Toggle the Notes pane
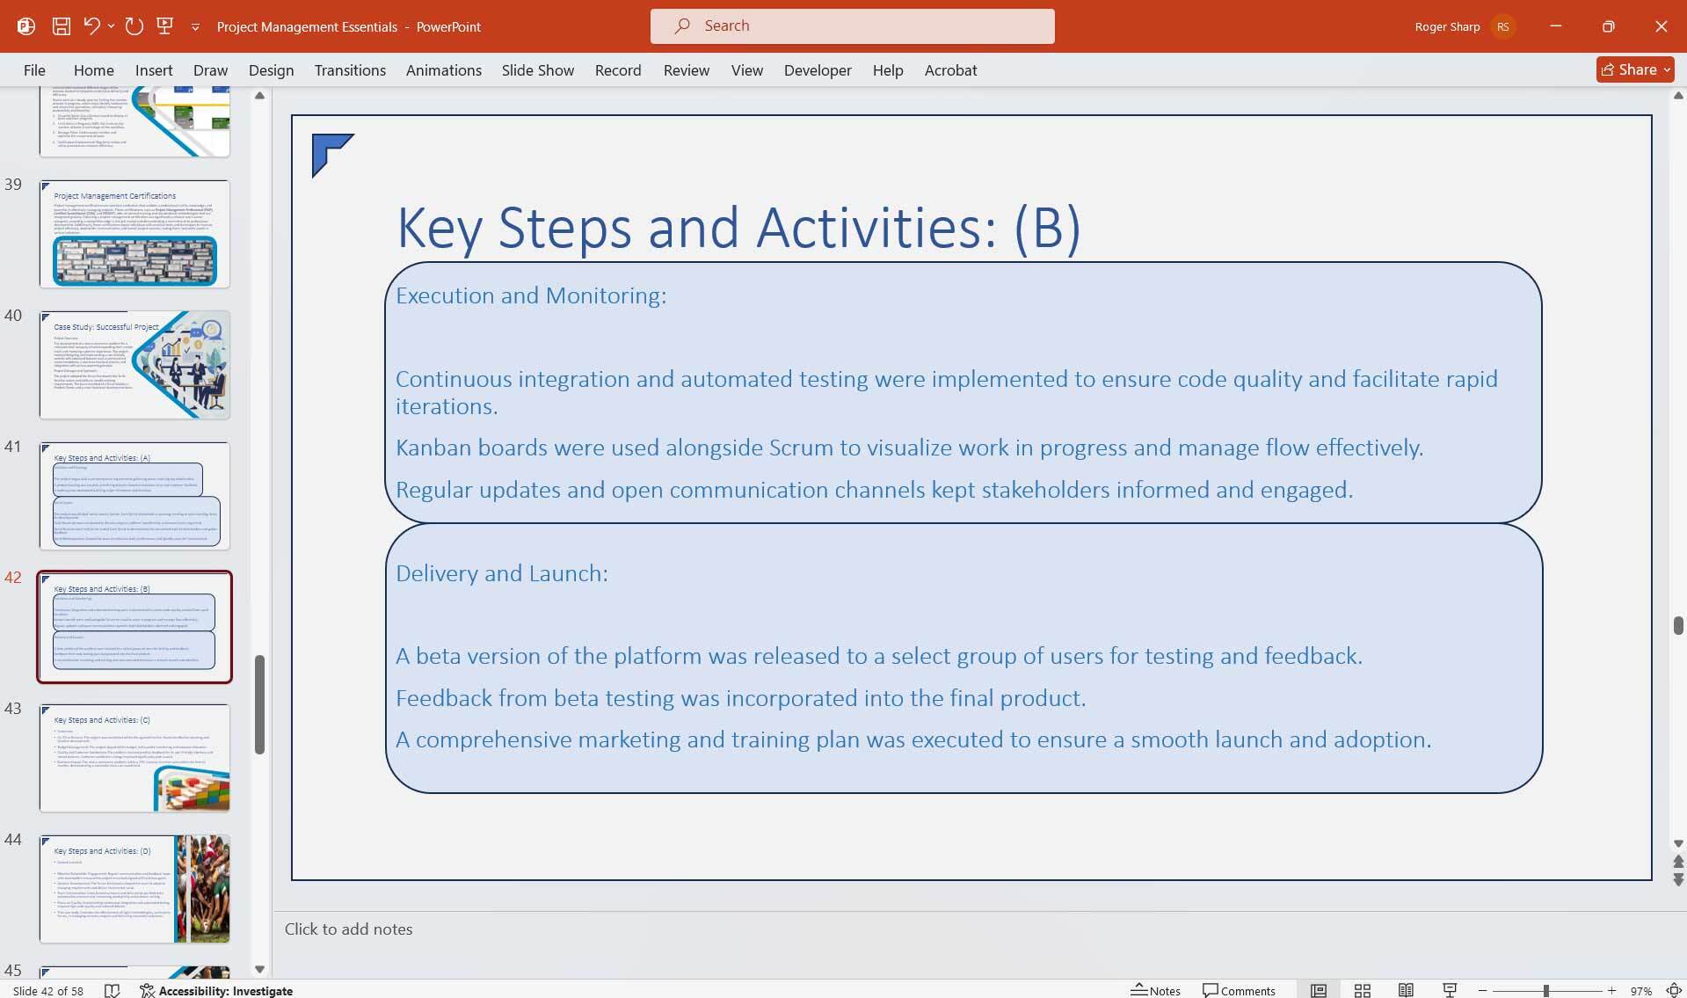The width and height of the screenshot is (1687, 998). pyautogui.click(x=1154, y=990)
